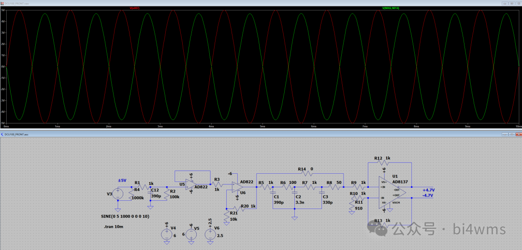Click the .tran 10m simulation directive
Viewport: 522px width, 250px height.
pos(114,226)
